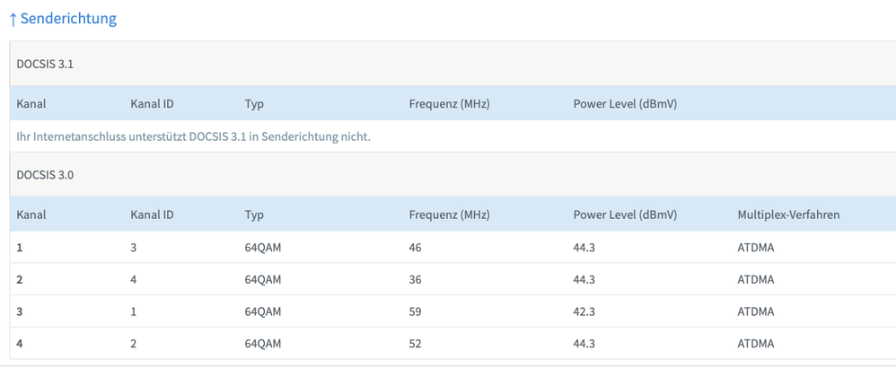Select channel number 3 in Kanal column
Screen dimensions: 896x368
pyautogui.click(x=20, y=311)
